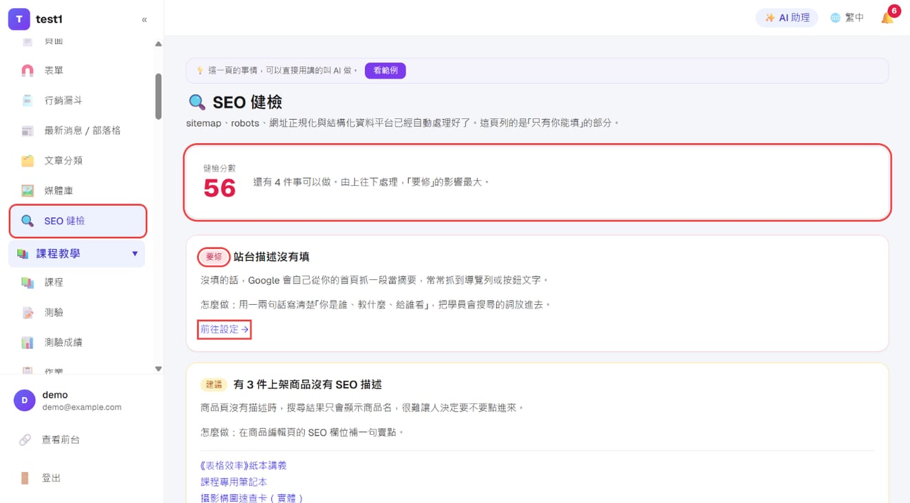This screenshot has width=910, height=503.
Task: Click the 要修 badge
Action: pos(214,257)
